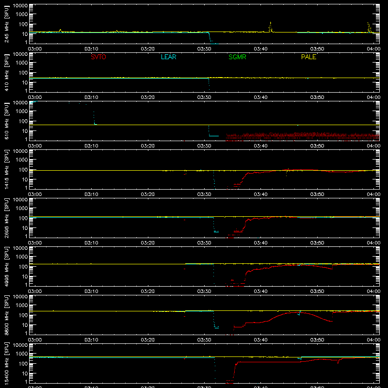Click 03:10 tick label under 8800 MHz plot
The image size is (388, 388).
pos(91,340)
